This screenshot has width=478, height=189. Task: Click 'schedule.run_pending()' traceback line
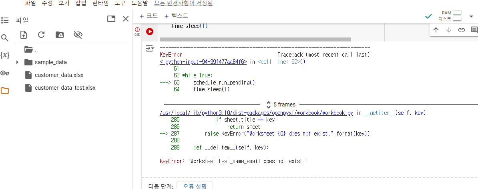(x=224, y=83)
